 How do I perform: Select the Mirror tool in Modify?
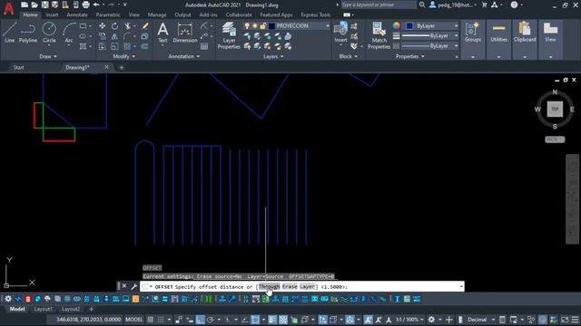pyautogui.click(x=115, y=36)
